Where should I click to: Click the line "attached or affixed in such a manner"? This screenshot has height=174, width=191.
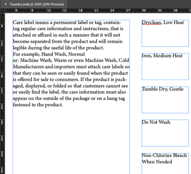[67, 35]
